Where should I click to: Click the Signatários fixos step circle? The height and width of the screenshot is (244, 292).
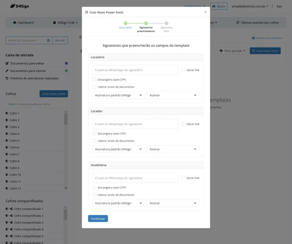click(166, 23)
